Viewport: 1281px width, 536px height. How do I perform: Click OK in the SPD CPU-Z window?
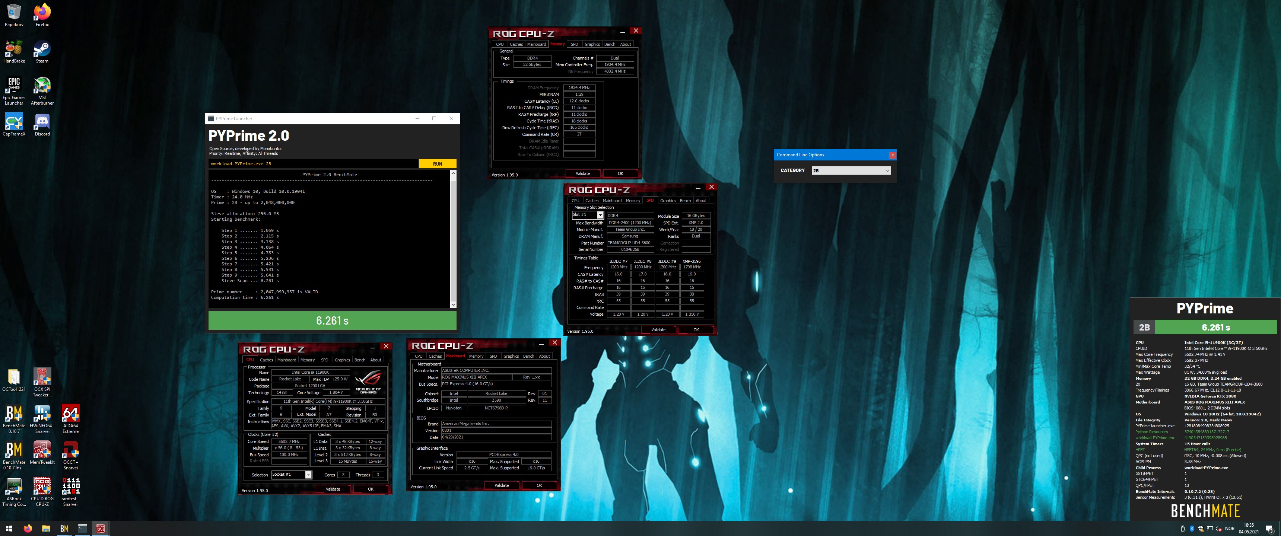(696, 330)
